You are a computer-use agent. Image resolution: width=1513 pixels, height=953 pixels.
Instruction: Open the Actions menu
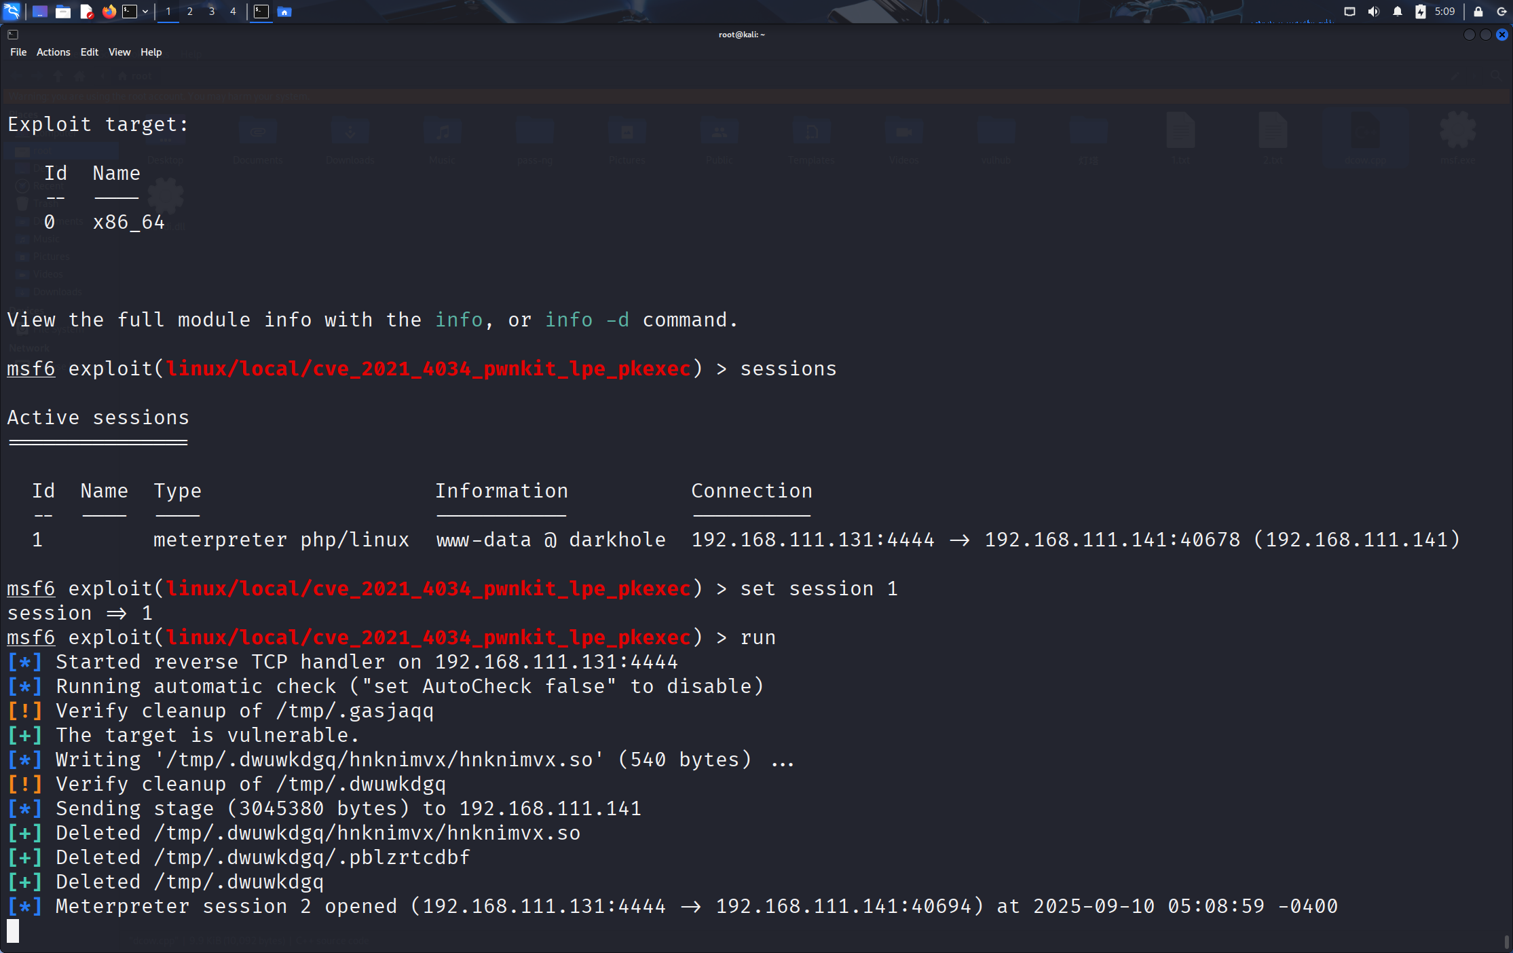click(x=53, y=52)
